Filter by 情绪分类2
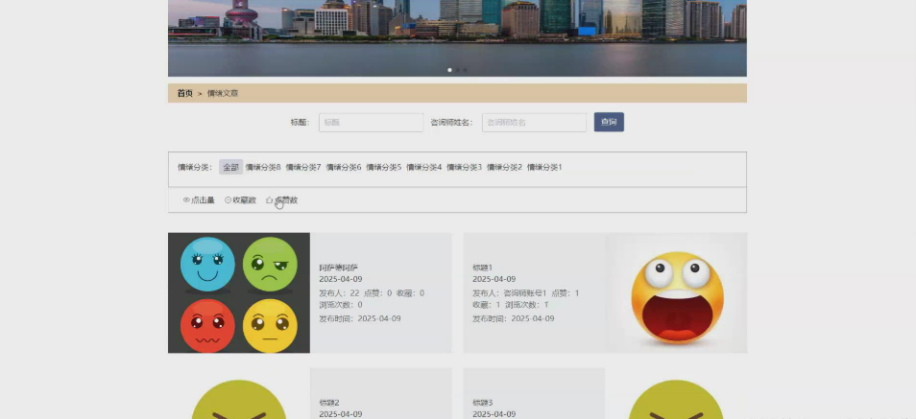This screenshot has height=419, width=916. coord(505,167)
